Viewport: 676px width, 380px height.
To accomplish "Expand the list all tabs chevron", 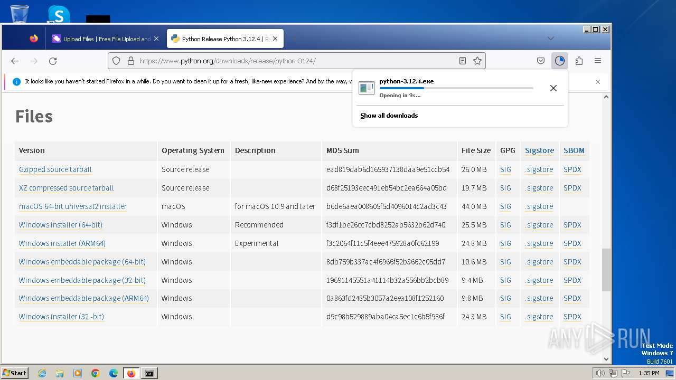I will [551, 39].
